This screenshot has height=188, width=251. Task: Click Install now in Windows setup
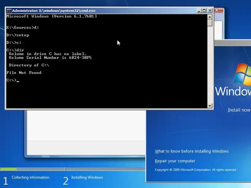pos(239,110)
